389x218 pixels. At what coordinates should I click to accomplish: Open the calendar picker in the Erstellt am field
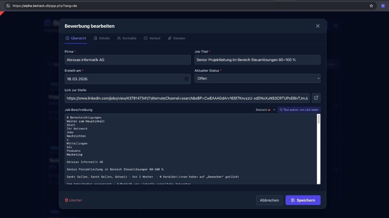pyautogui.click(x=186, y=79)
